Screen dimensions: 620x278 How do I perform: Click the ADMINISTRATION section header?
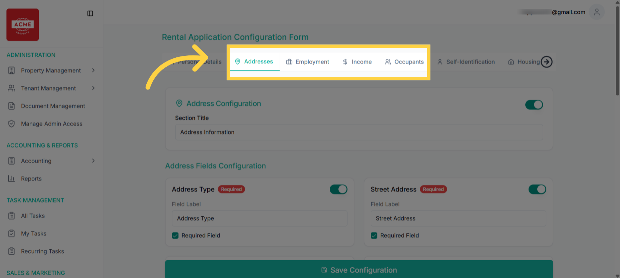point(31,55)
